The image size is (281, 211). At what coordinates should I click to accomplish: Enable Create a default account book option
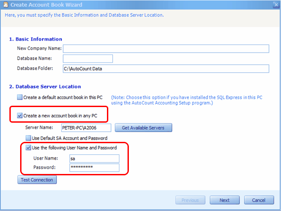19,97
